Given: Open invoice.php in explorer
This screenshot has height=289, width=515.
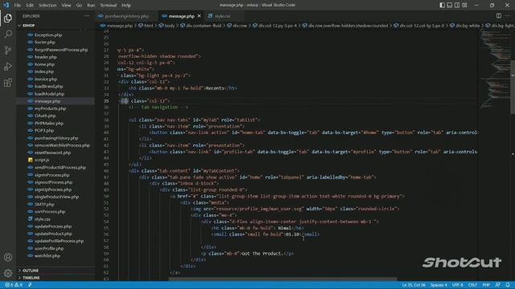Looking at the screenshot, I should click(46, 79).
